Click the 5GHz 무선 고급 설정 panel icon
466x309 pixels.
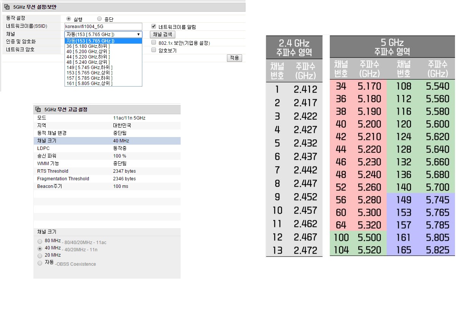point(38,110)
